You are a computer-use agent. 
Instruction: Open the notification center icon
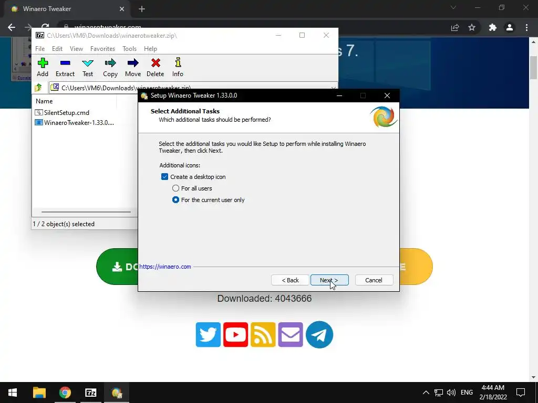[521, 393]
